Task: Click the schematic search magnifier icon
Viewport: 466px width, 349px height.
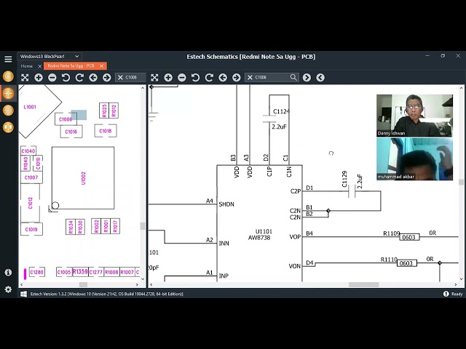Action: [x=293, y=78]
